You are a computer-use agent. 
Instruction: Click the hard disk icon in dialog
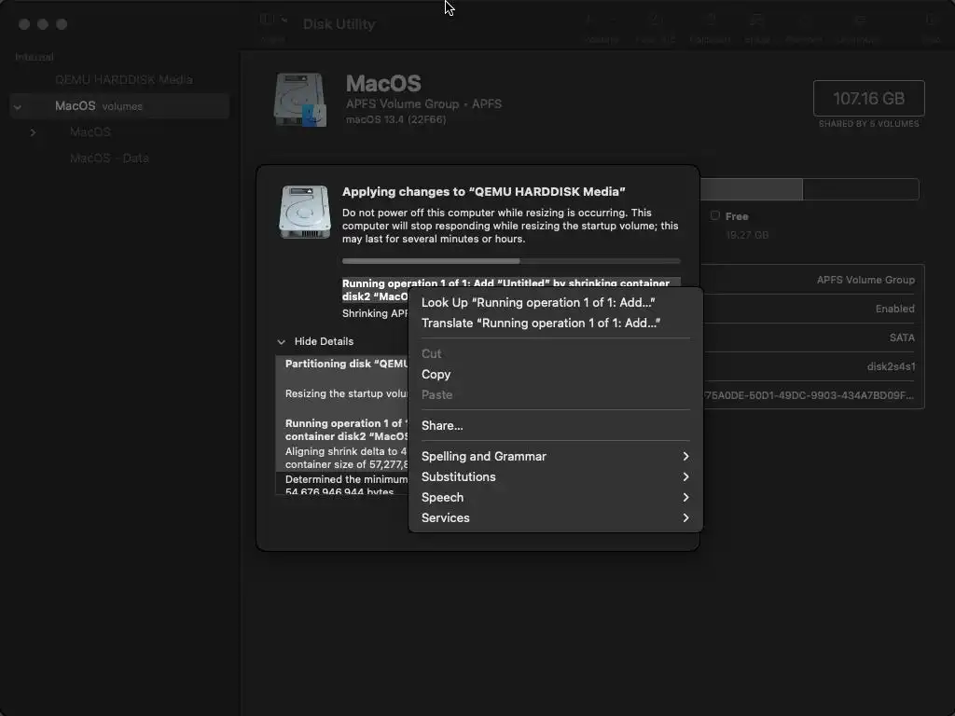(x=305, y=212)
